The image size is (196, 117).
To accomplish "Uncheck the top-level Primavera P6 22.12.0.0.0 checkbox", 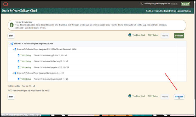I will 12,43.
